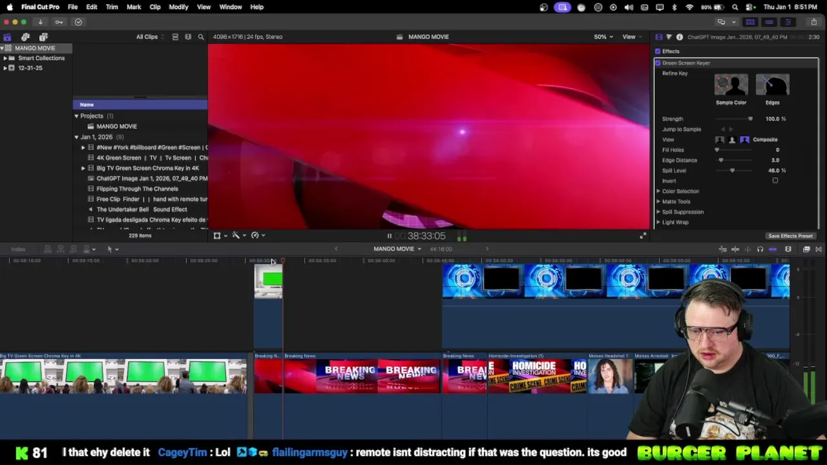Disable the Effects checkbox

658,51
